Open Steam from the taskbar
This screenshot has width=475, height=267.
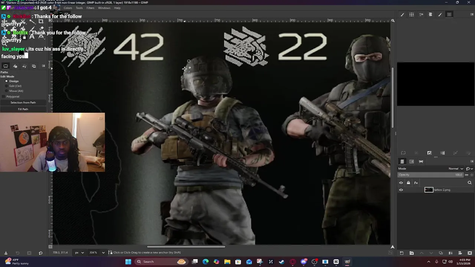(282, 262)
